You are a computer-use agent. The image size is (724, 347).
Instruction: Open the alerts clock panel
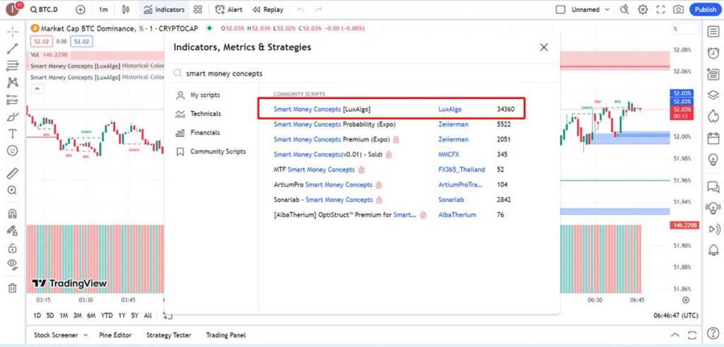713,52
